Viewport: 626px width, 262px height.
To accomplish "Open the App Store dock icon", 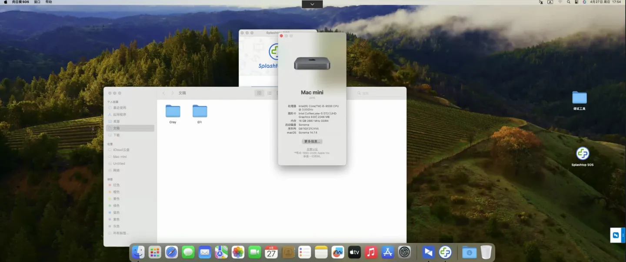I will [x=387, y=252].
